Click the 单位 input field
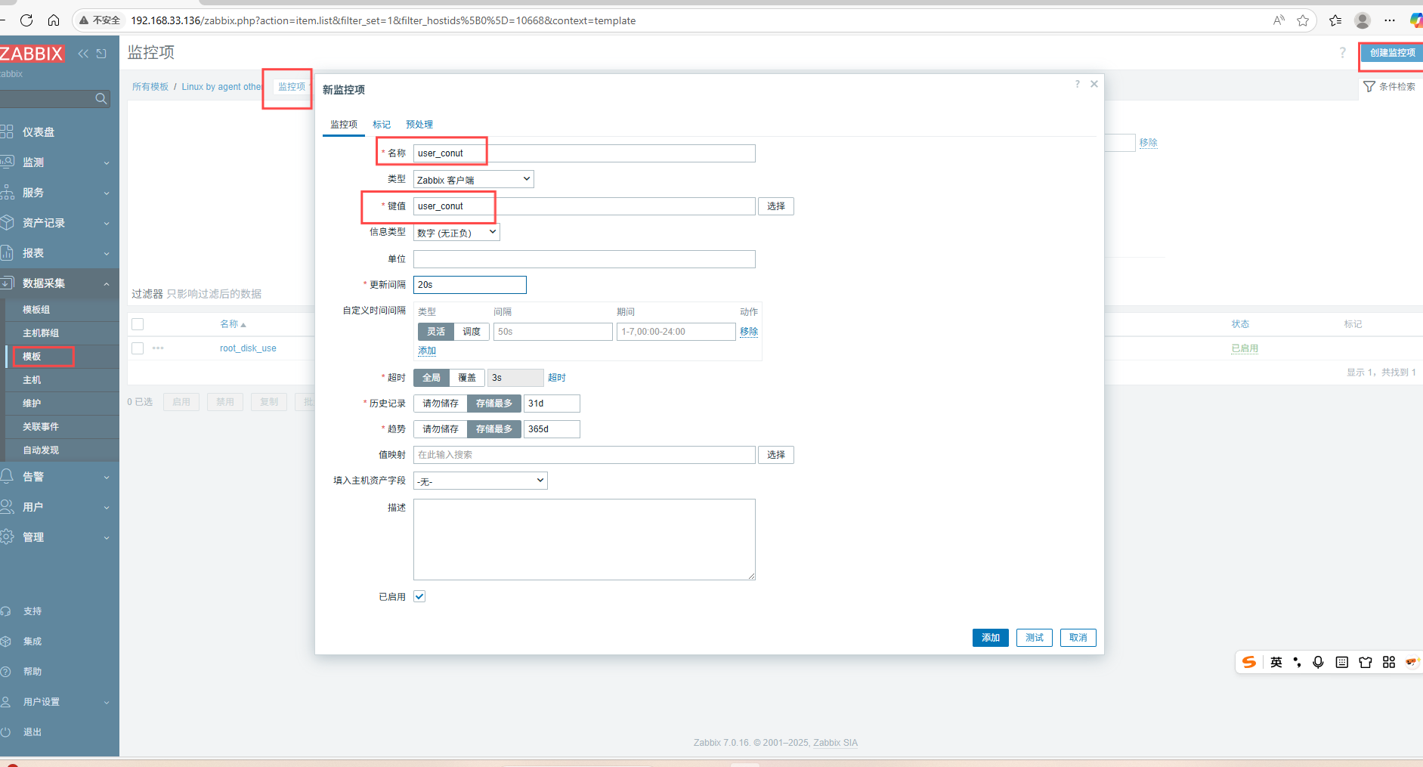The height and width of the screenshot is (767, 1423). tap(584, 259)
